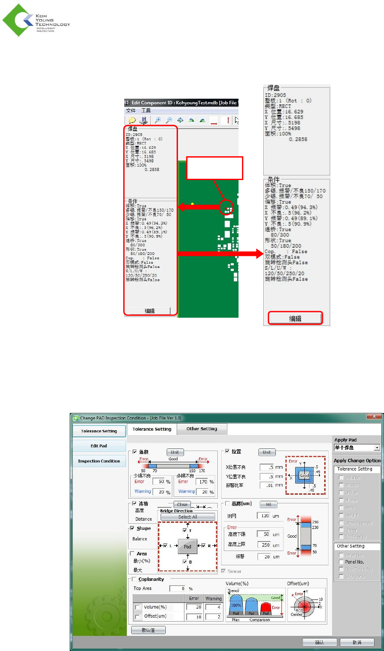Check the Volume(%) row checkbox in Coplanarity table
Image resolution: width=384 pixels, height=651 pixels.
[138, 608]
